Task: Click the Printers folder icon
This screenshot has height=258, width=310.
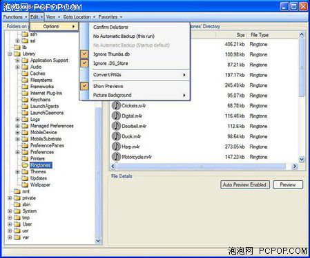Action: (25, 158)
